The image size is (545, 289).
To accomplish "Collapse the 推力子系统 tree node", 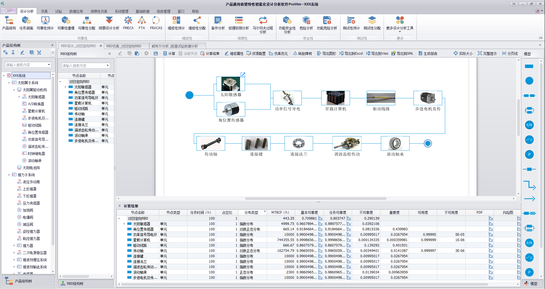I will pyautogui.click(x=9, y=175).
